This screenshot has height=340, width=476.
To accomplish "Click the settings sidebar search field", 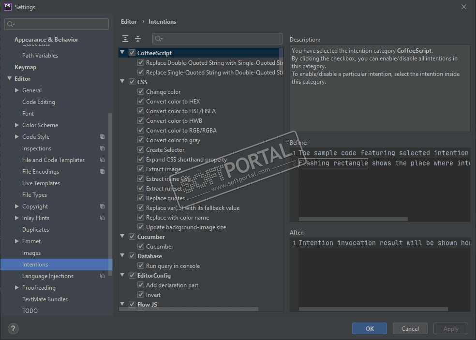I will pos(57,24).
